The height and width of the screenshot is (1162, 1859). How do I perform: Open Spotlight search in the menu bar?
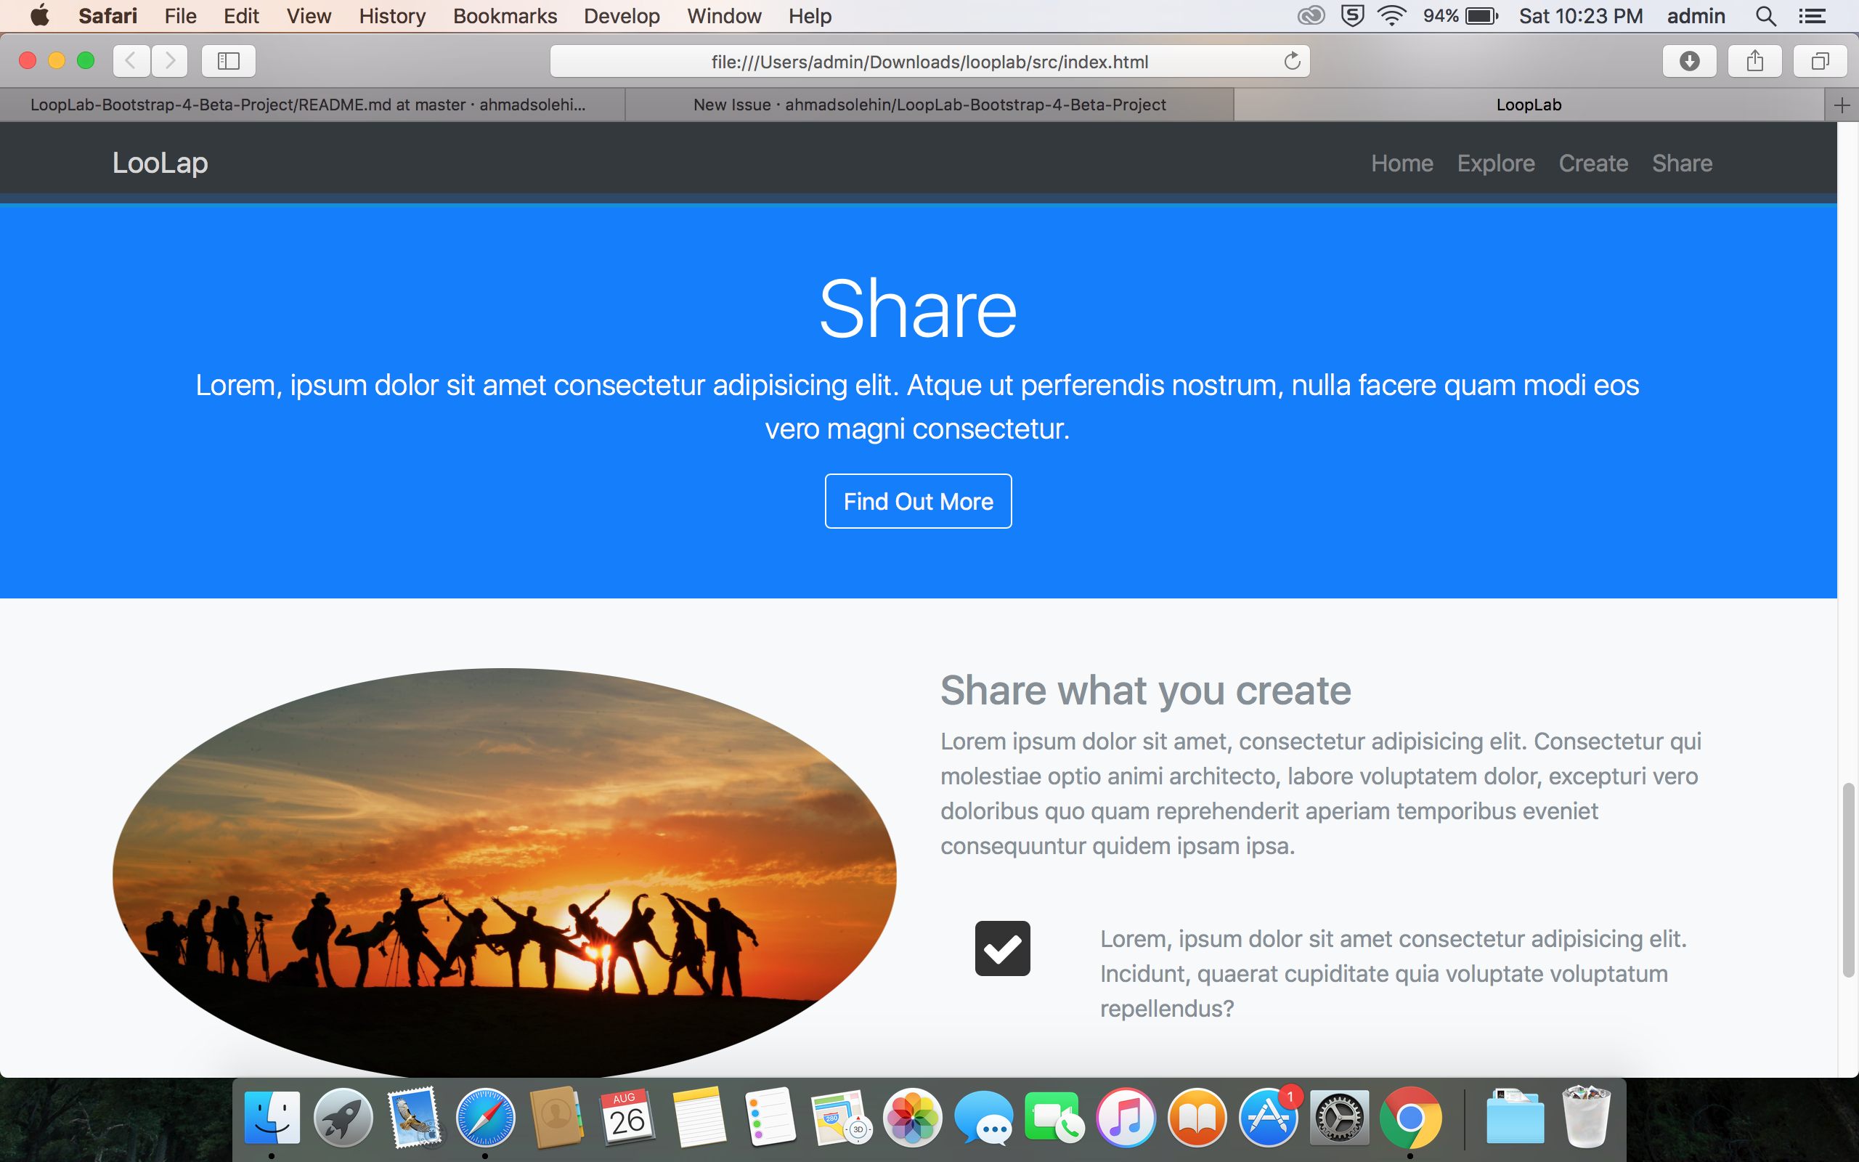(1765, 15)
